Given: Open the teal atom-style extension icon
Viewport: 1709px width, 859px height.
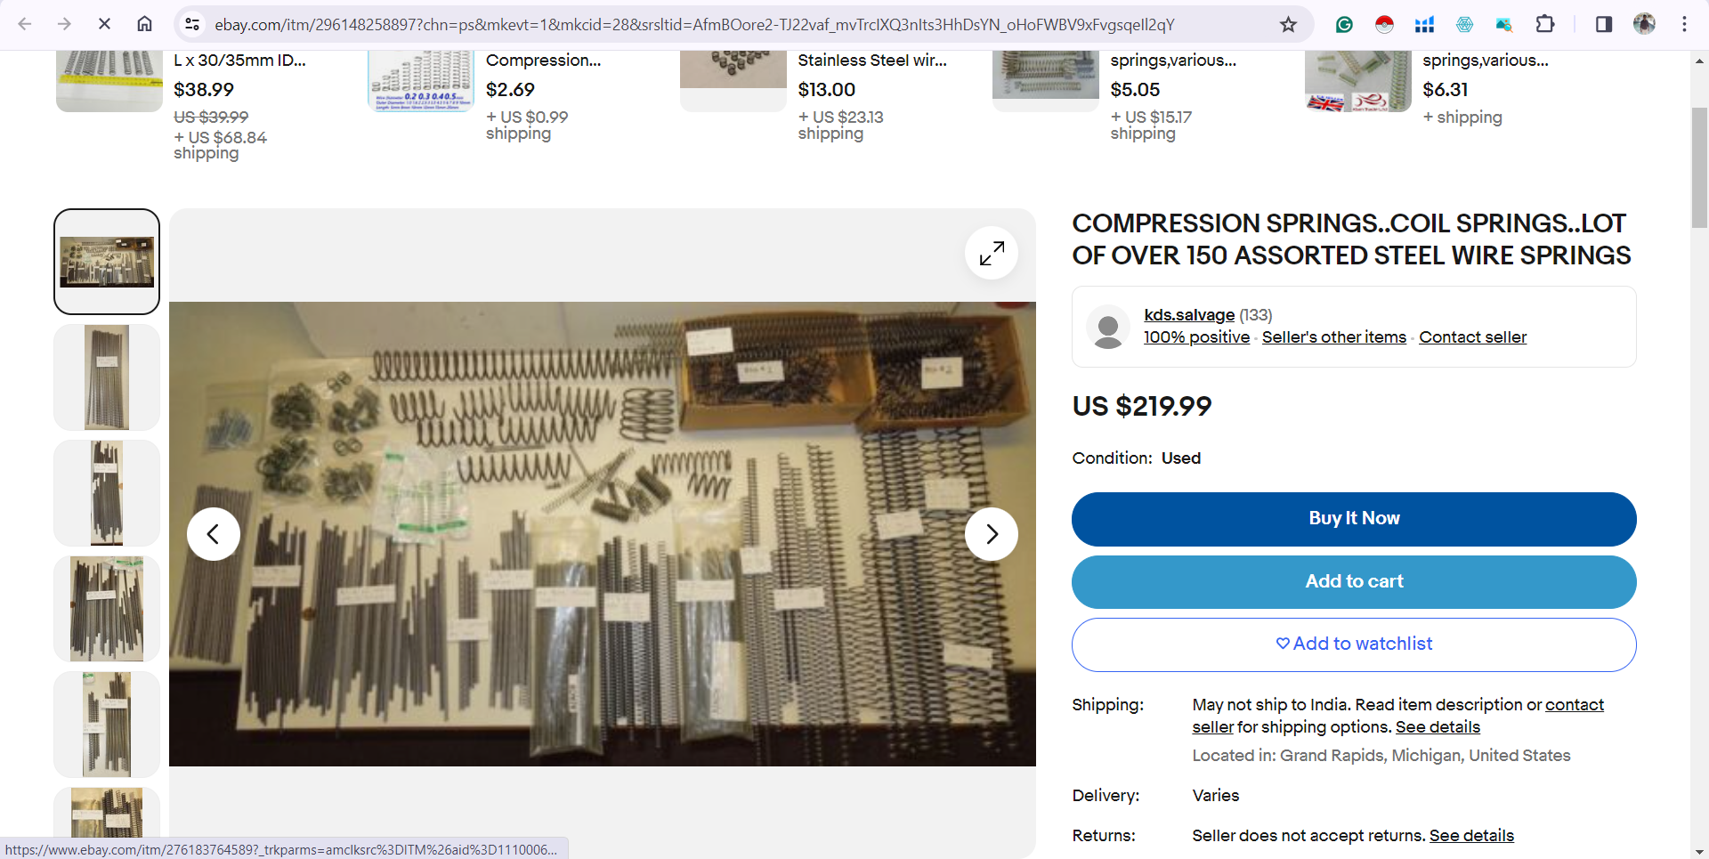Looking at the screenshot, I should pos(1464,24).
